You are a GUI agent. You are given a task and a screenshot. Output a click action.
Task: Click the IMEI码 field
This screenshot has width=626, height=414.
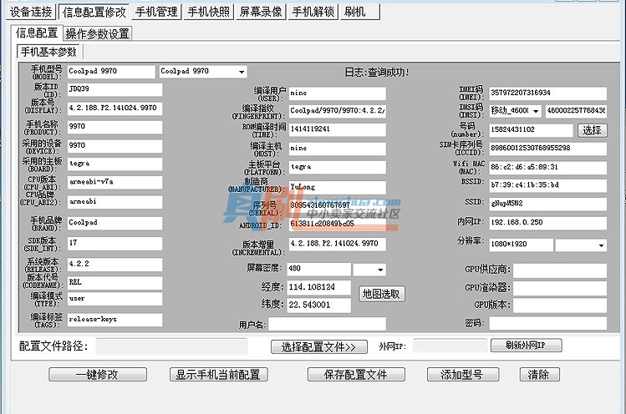[547, 93]
